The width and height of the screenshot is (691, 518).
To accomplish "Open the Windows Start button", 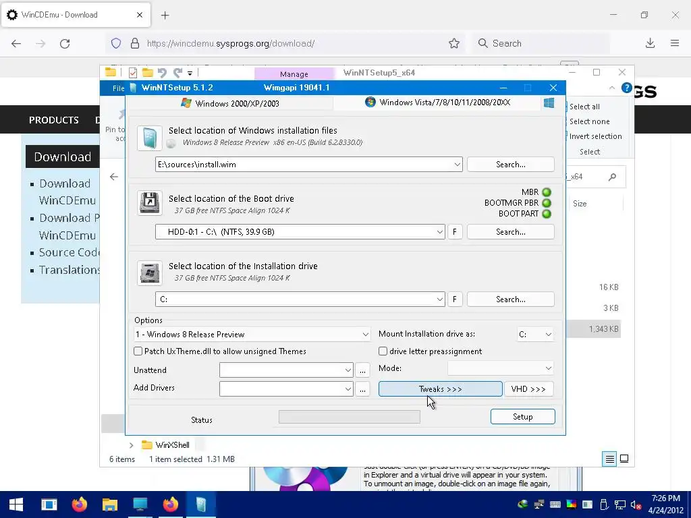I will pyautogui.click(x=16, y=505).
